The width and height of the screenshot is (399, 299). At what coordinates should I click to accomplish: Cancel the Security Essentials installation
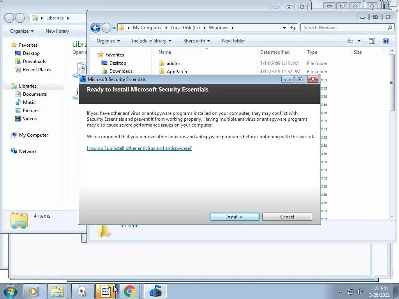click(287, 216)
